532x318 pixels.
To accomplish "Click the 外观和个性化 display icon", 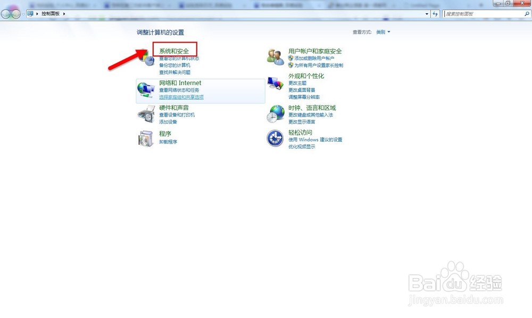I will pyautogui.click(x=275, y=83).
